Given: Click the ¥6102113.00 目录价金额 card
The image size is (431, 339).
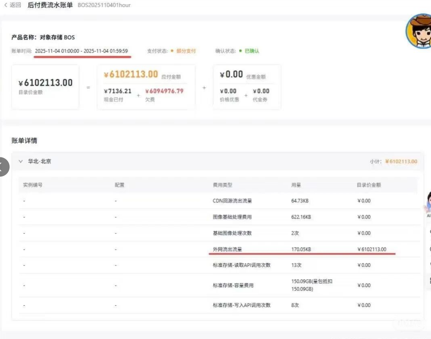Looking at the screenshot, I should 45,87.
